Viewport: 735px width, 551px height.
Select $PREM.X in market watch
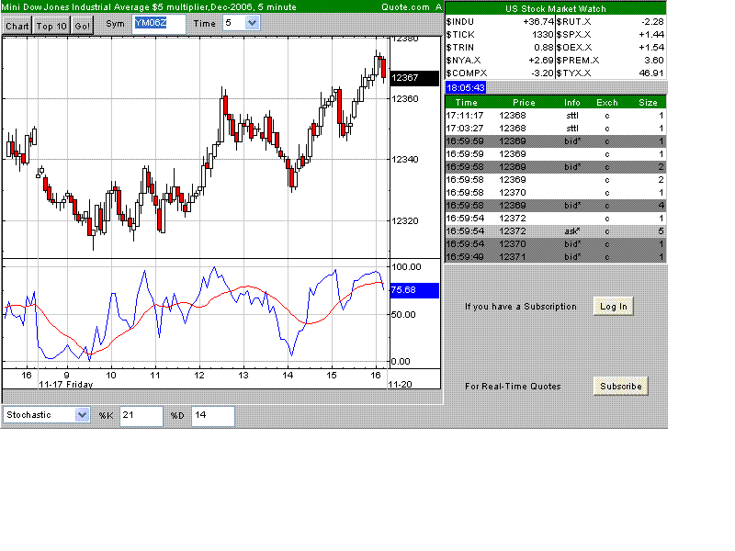pyautogui.click(x=578, y=61)
